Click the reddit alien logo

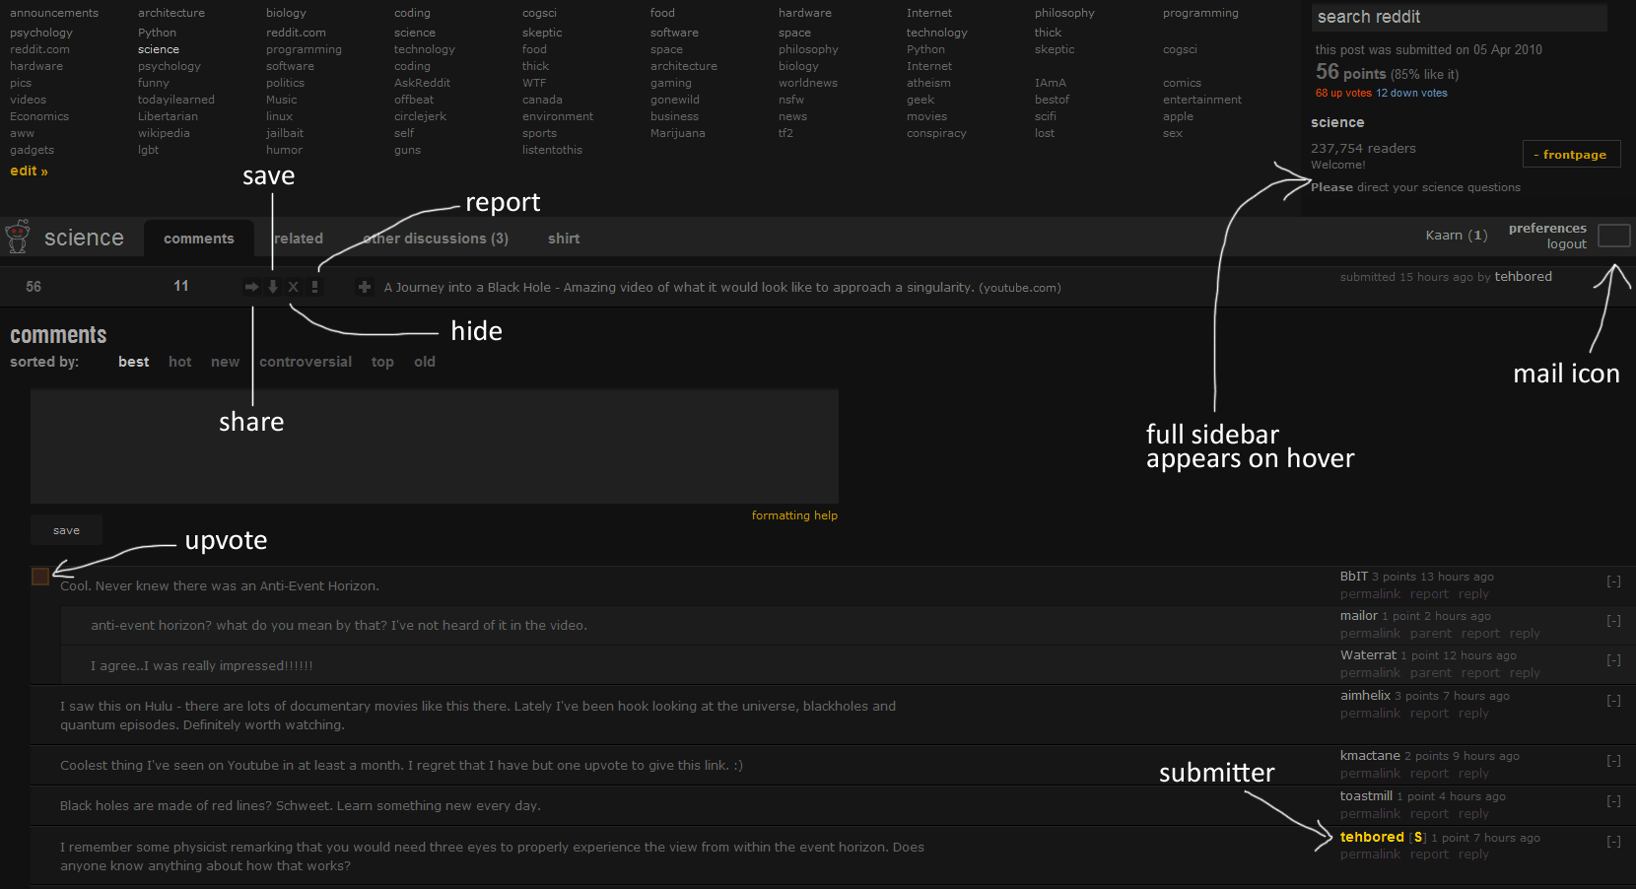coord(18,237)
